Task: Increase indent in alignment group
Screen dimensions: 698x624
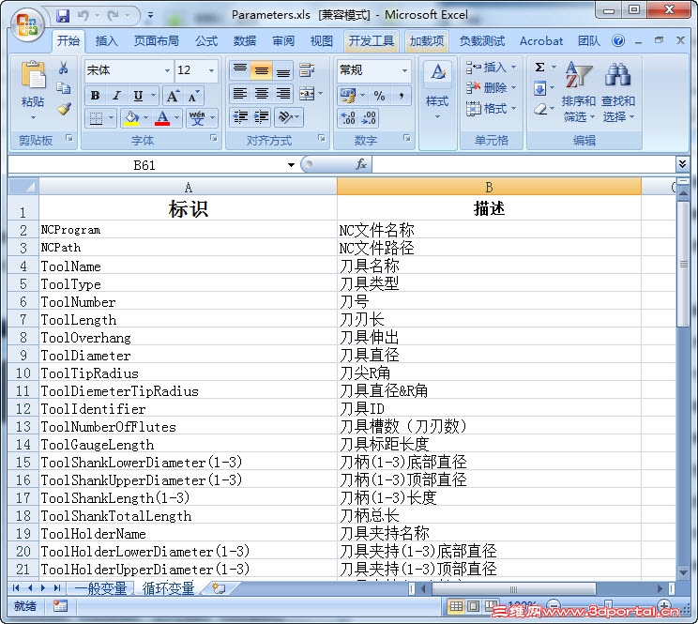Action: pos(262,117)
